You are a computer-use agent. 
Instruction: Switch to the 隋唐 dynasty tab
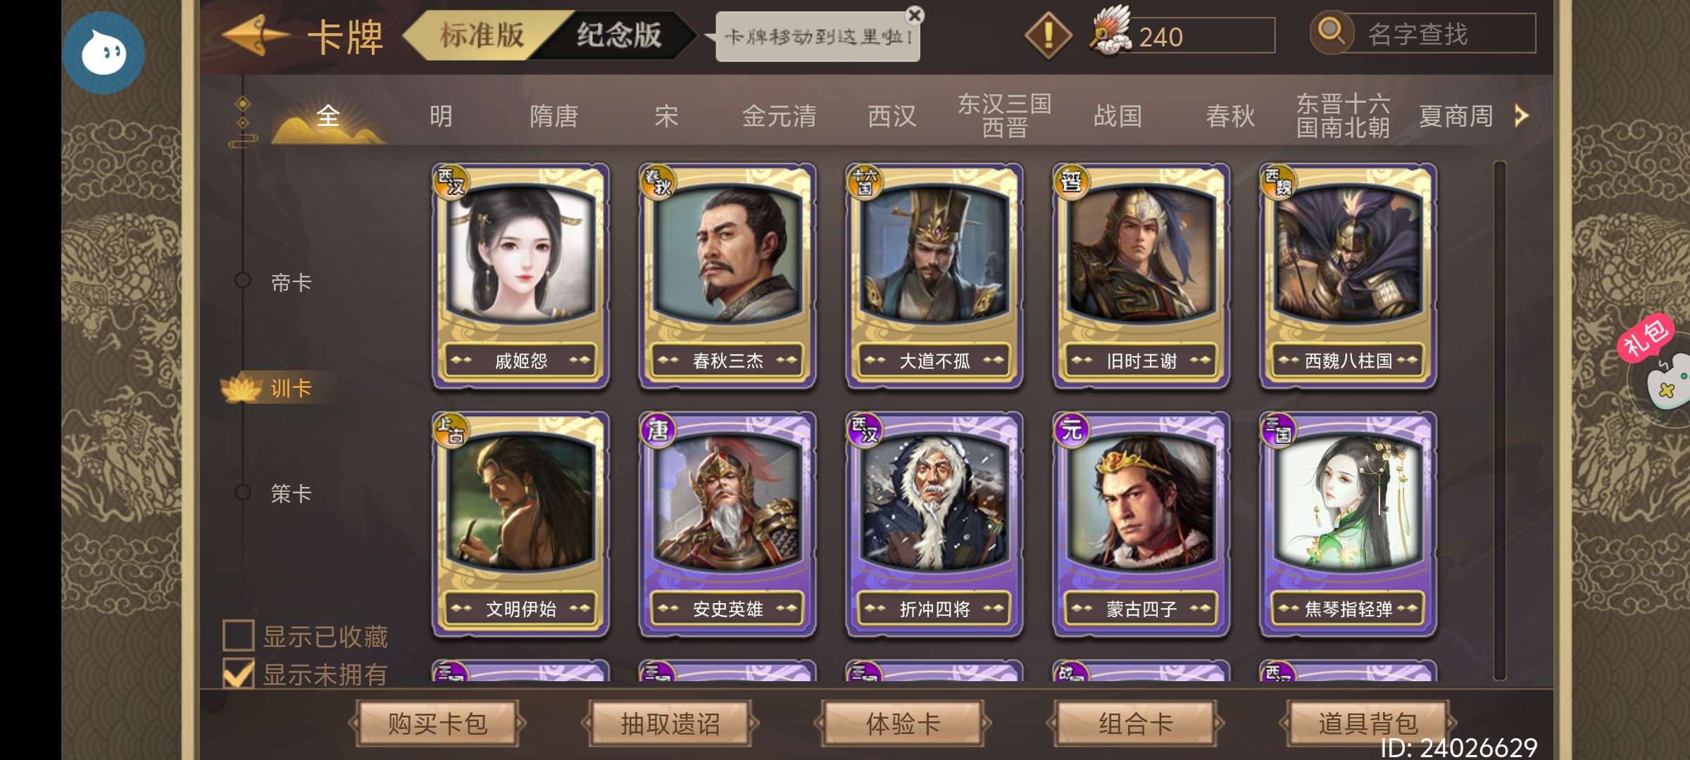[x=553, y=116]
